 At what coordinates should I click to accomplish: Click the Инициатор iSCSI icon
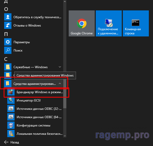tap(11, 100)
